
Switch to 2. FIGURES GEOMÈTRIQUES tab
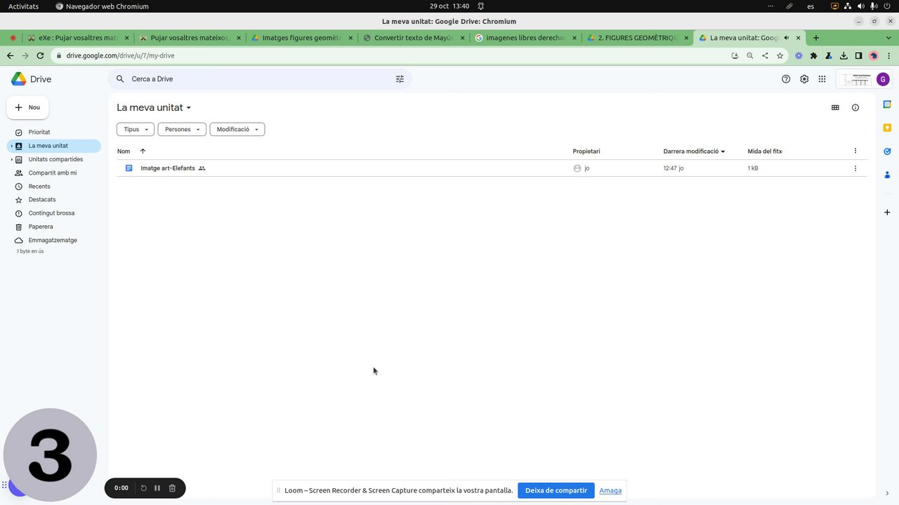[637, 38]
